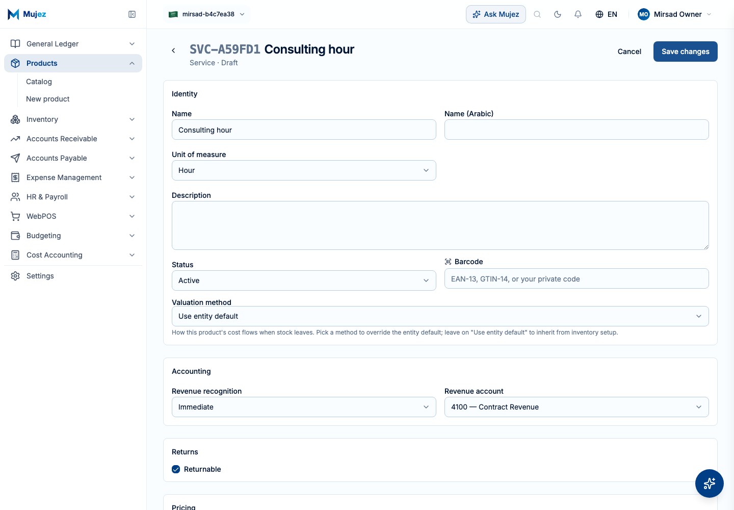734x510 pixels.
Task: Click the Products box icon
Action: pos(15,63)
